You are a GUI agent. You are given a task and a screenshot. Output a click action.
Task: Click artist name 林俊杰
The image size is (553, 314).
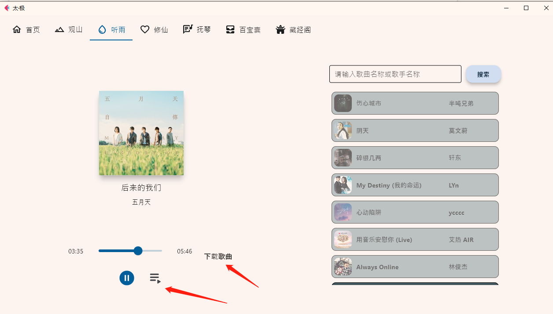point(458,267)
